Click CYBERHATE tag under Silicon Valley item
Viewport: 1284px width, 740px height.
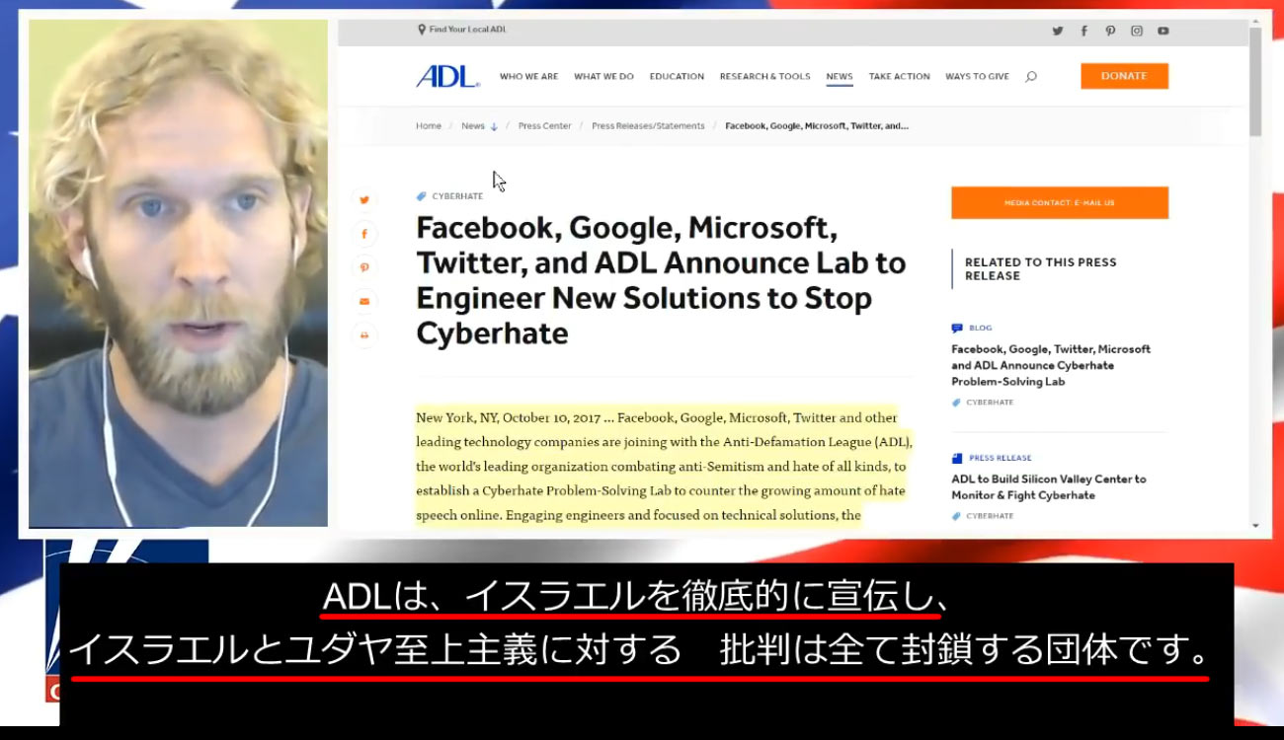pos(990,516)
